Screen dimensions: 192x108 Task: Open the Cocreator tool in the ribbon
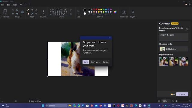point(124,12)
